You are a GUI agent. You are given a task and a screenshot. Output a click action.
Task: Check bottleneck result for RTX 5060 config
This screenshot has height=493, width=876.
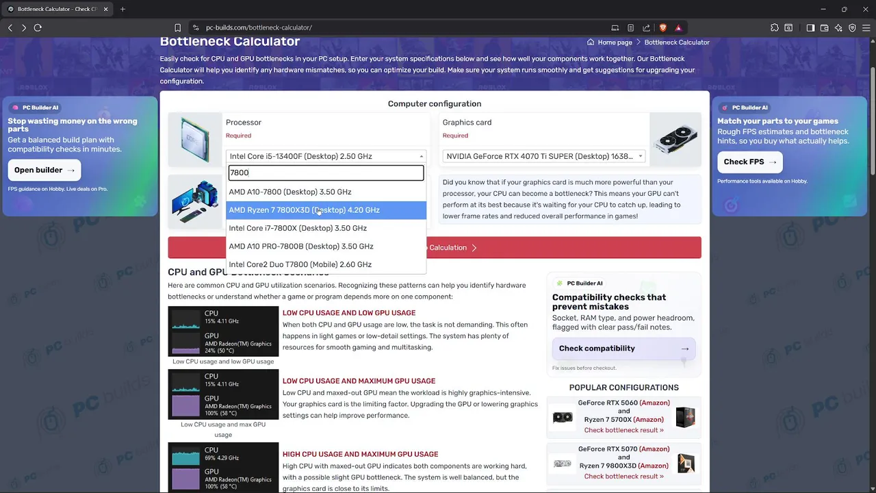(x=623, y=431)
